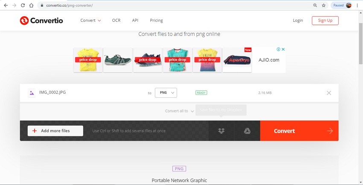Open the OCR page

click(116, 20)
